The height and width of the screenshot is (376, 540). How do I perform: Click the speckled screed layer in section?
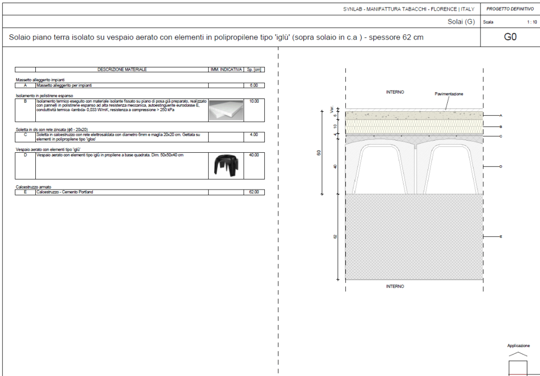pyautogui.click(x=414, y=115)
